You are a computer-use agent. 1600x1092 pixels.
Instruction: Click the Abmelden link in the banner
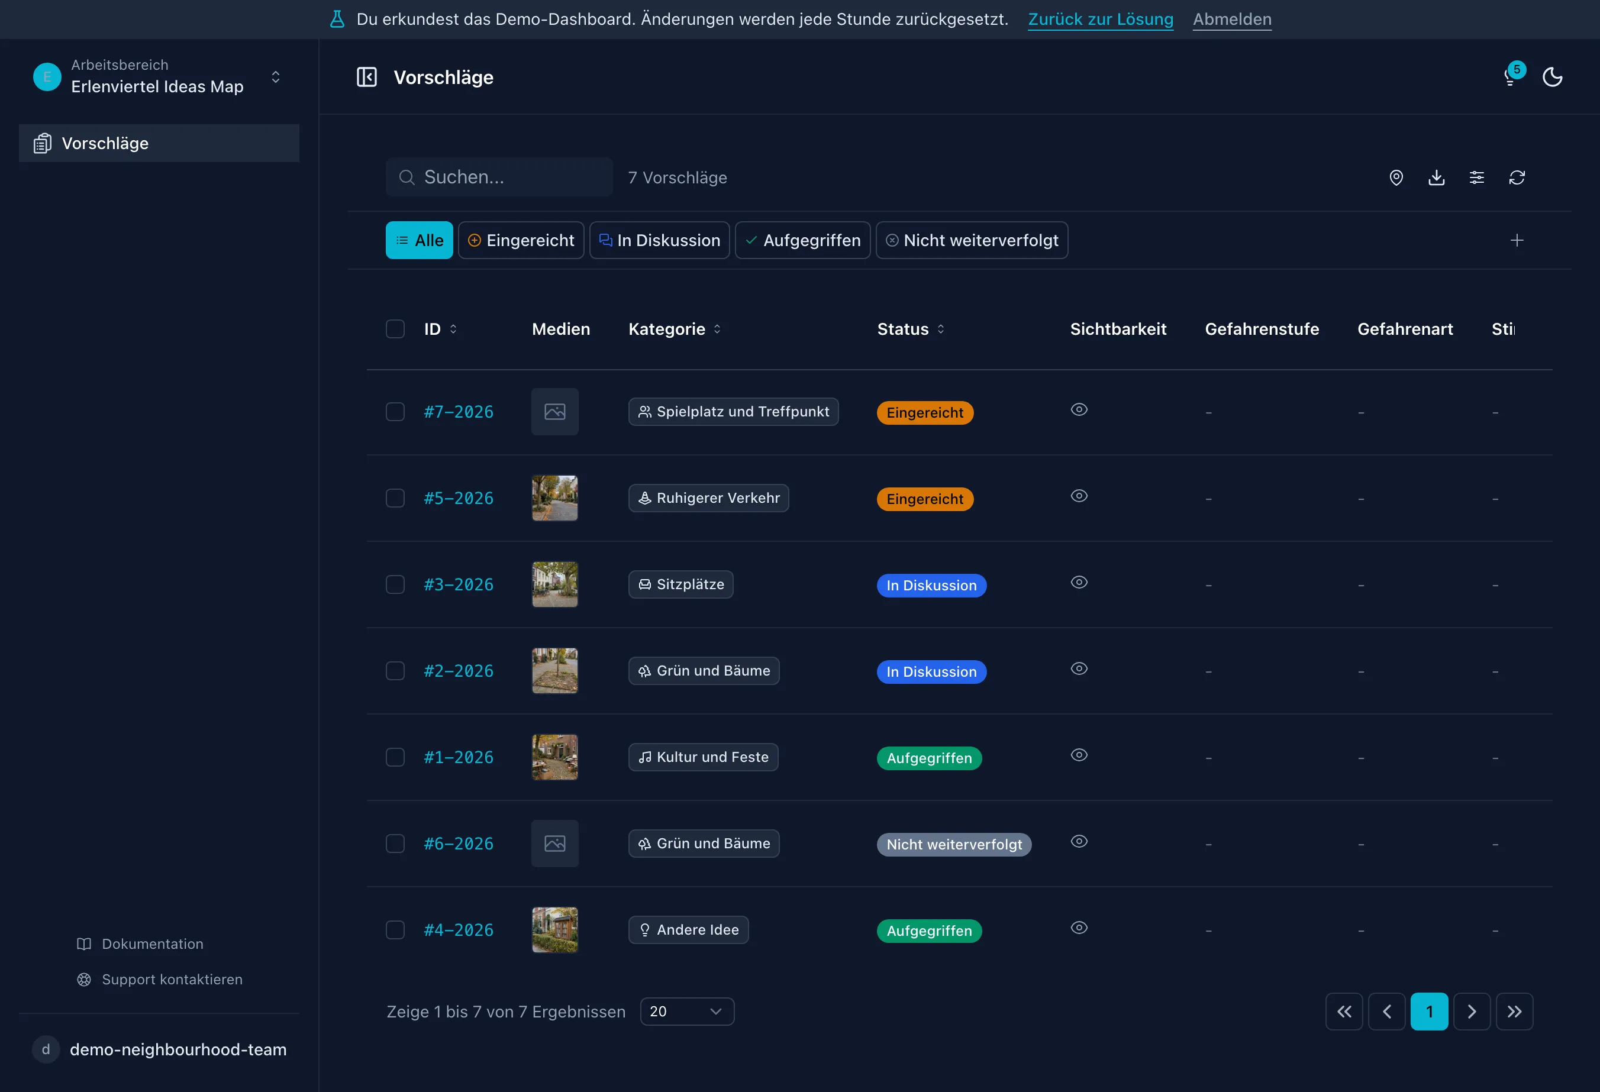pos(1232,20)
